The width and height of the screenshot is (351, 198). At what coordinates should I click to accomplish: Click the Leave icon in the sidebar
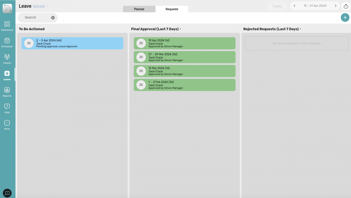[x=7, y=75]
